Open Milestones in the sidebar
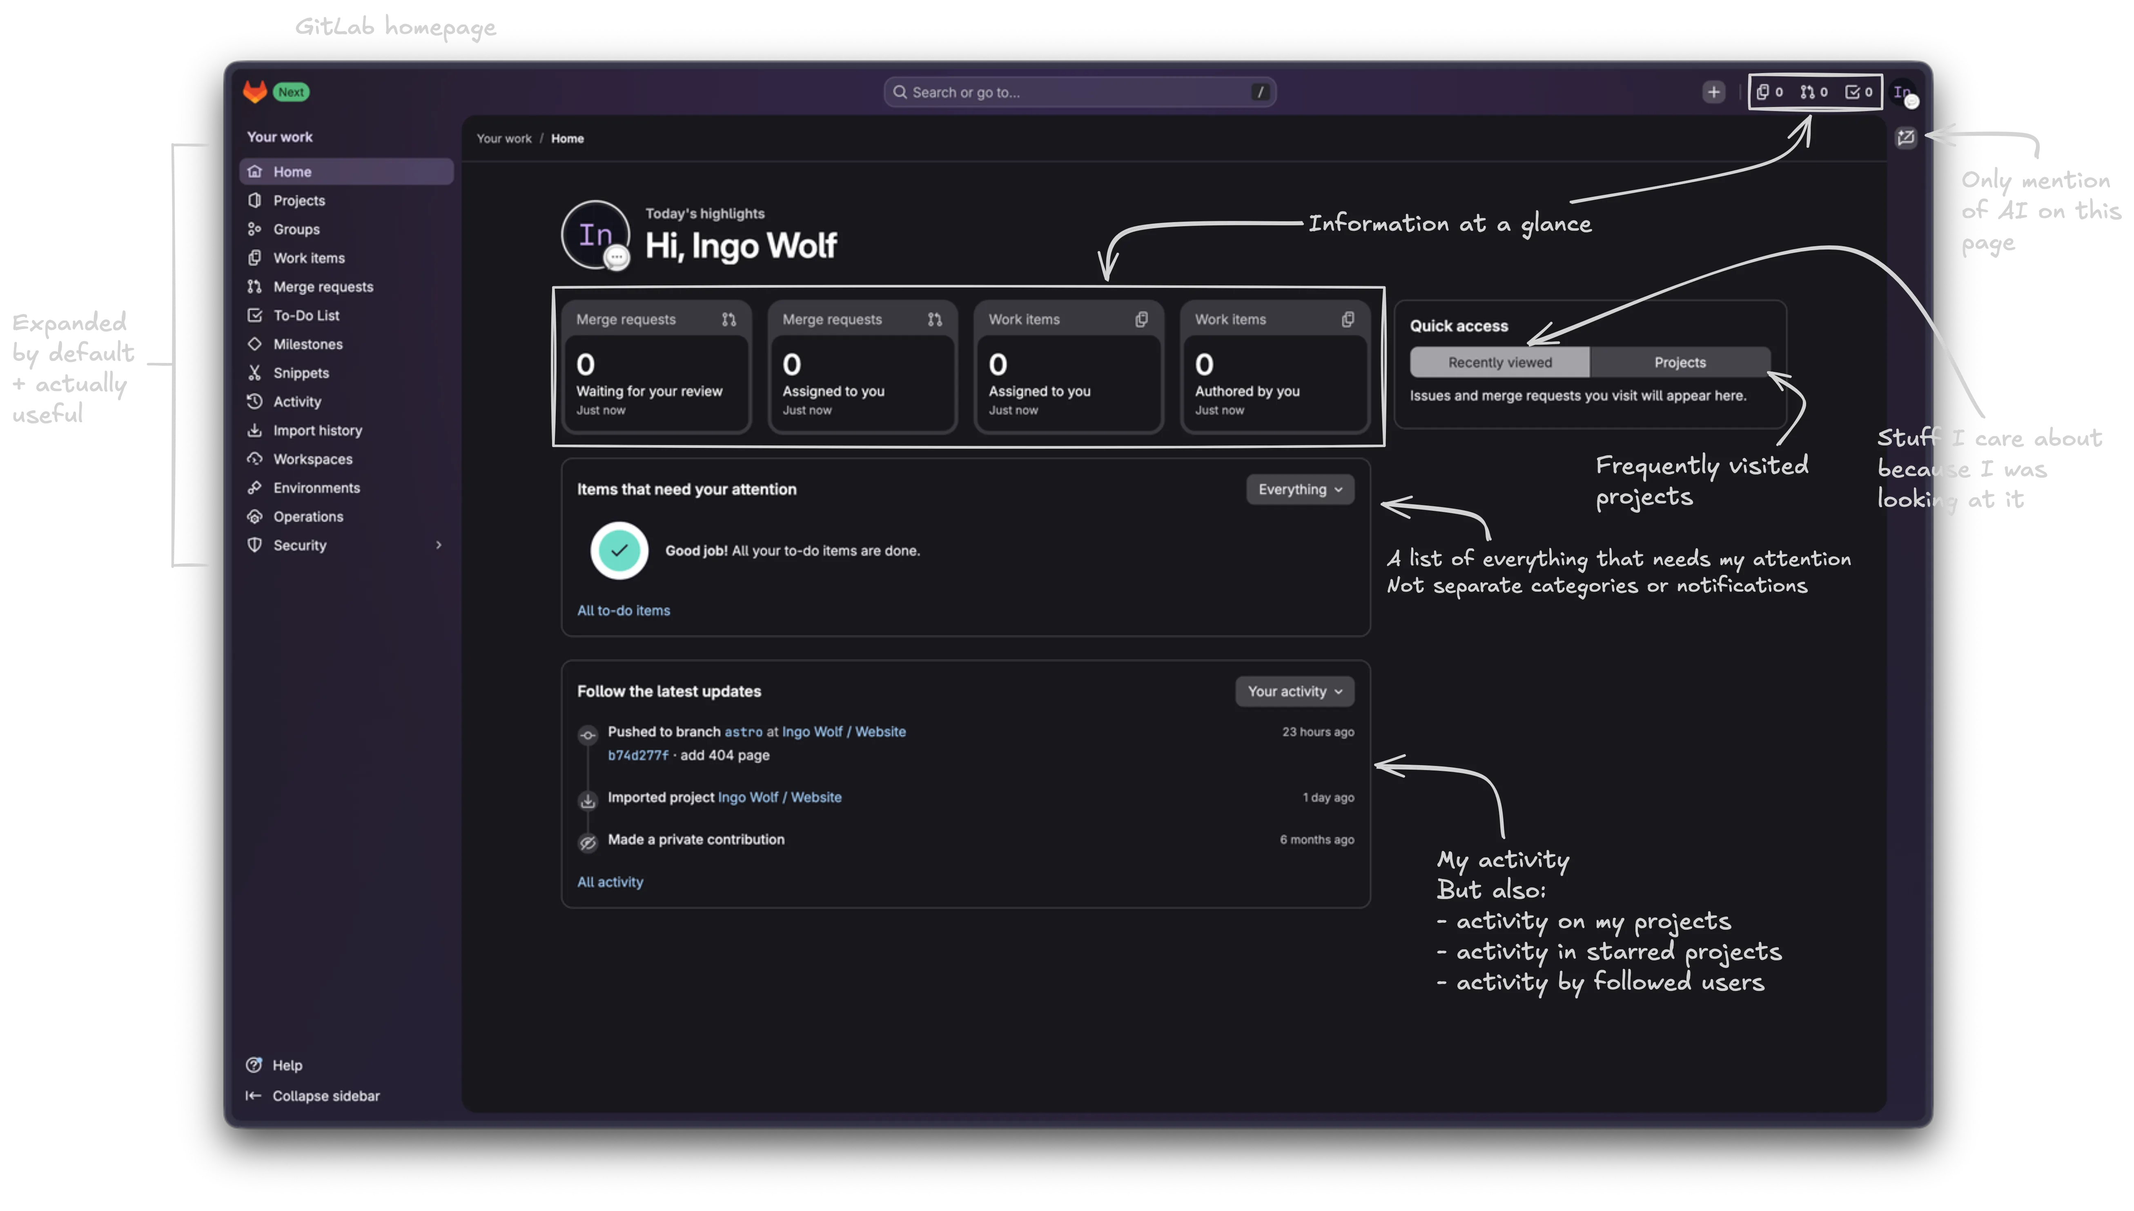 (x=346, y=343)
